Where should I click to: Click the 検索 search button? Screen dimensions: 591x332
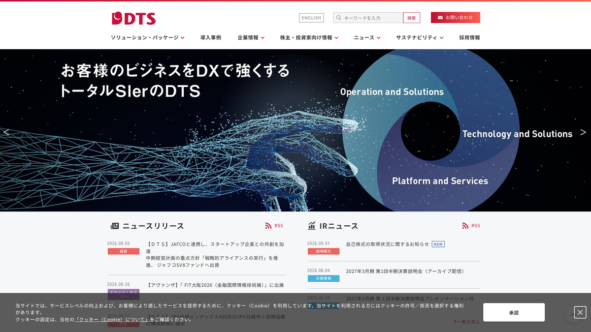[x=412, y=18]
